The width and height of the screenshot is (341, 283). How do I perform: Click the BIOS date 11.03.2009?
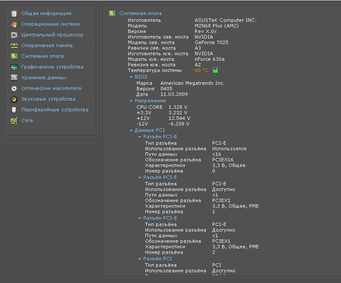[x=174, y=94]
